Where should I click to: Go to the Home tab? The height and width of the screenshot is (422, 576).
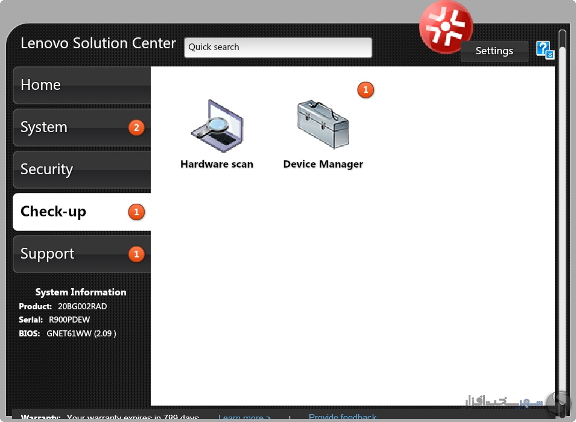point(82,85)
